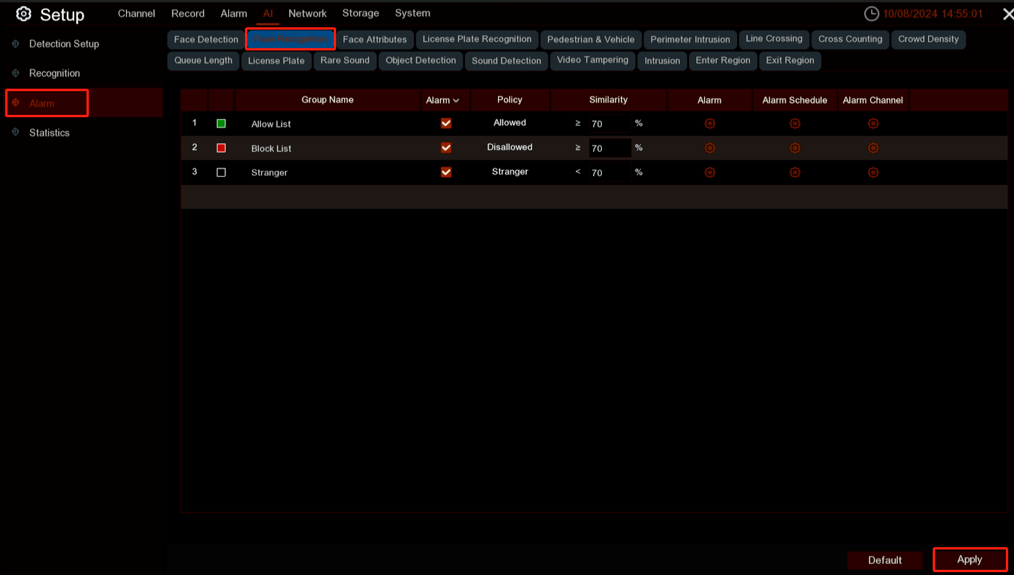Click bullet icon beside Detection Setup
Viewport: 1014px width, 575px height.
click(x=16, y=44)
